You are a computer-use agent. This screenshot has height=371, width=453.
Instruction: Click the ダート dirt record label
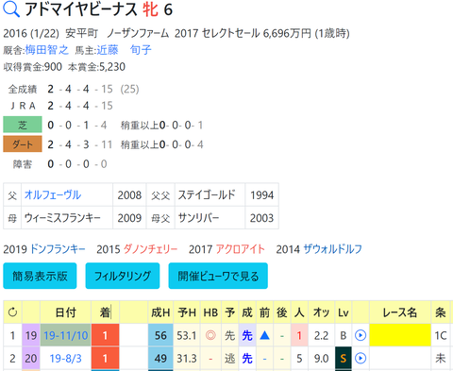coord(23,144)
